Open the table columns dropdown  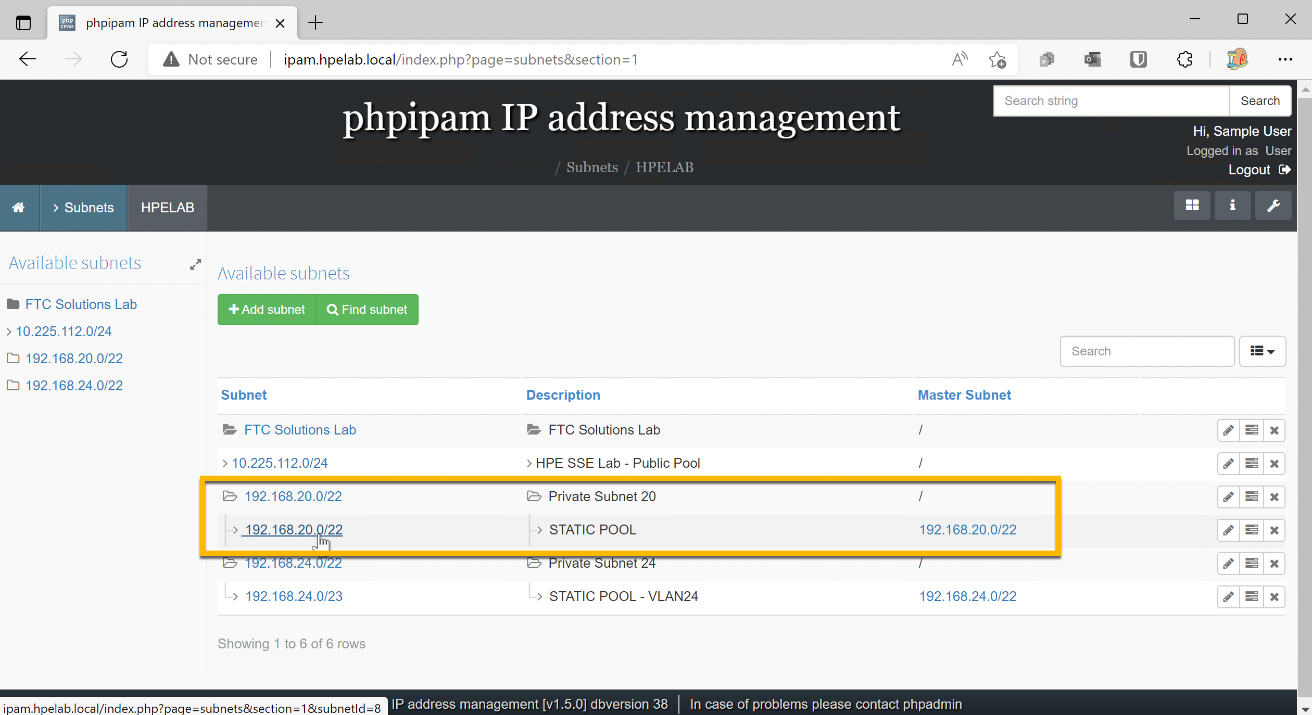click(1262, 351)
